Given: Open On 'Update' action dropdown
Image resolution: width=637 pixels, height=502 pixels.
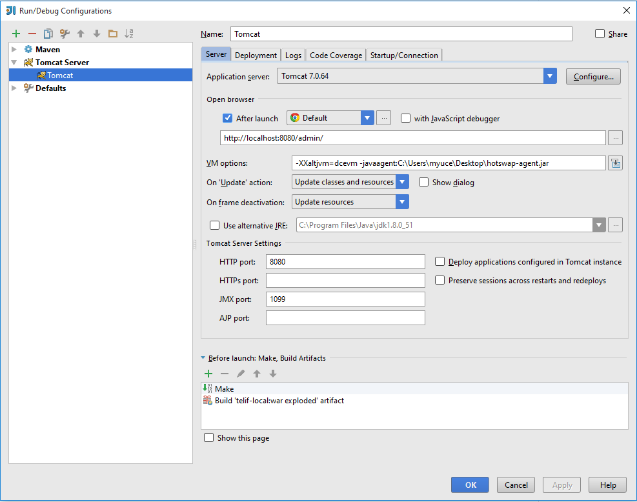Looking at the screenshot, I should [x=402, y=182].
